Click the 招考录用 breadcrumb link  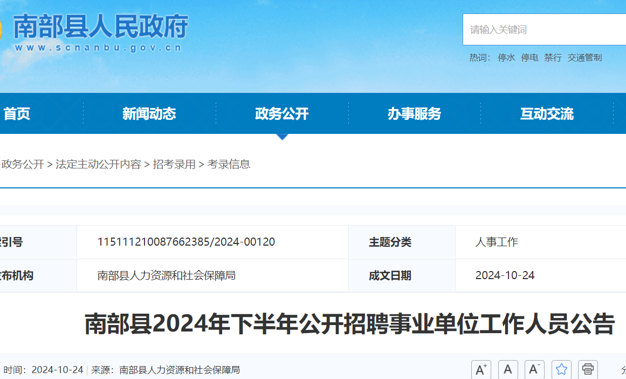click(x=174, y=164)
